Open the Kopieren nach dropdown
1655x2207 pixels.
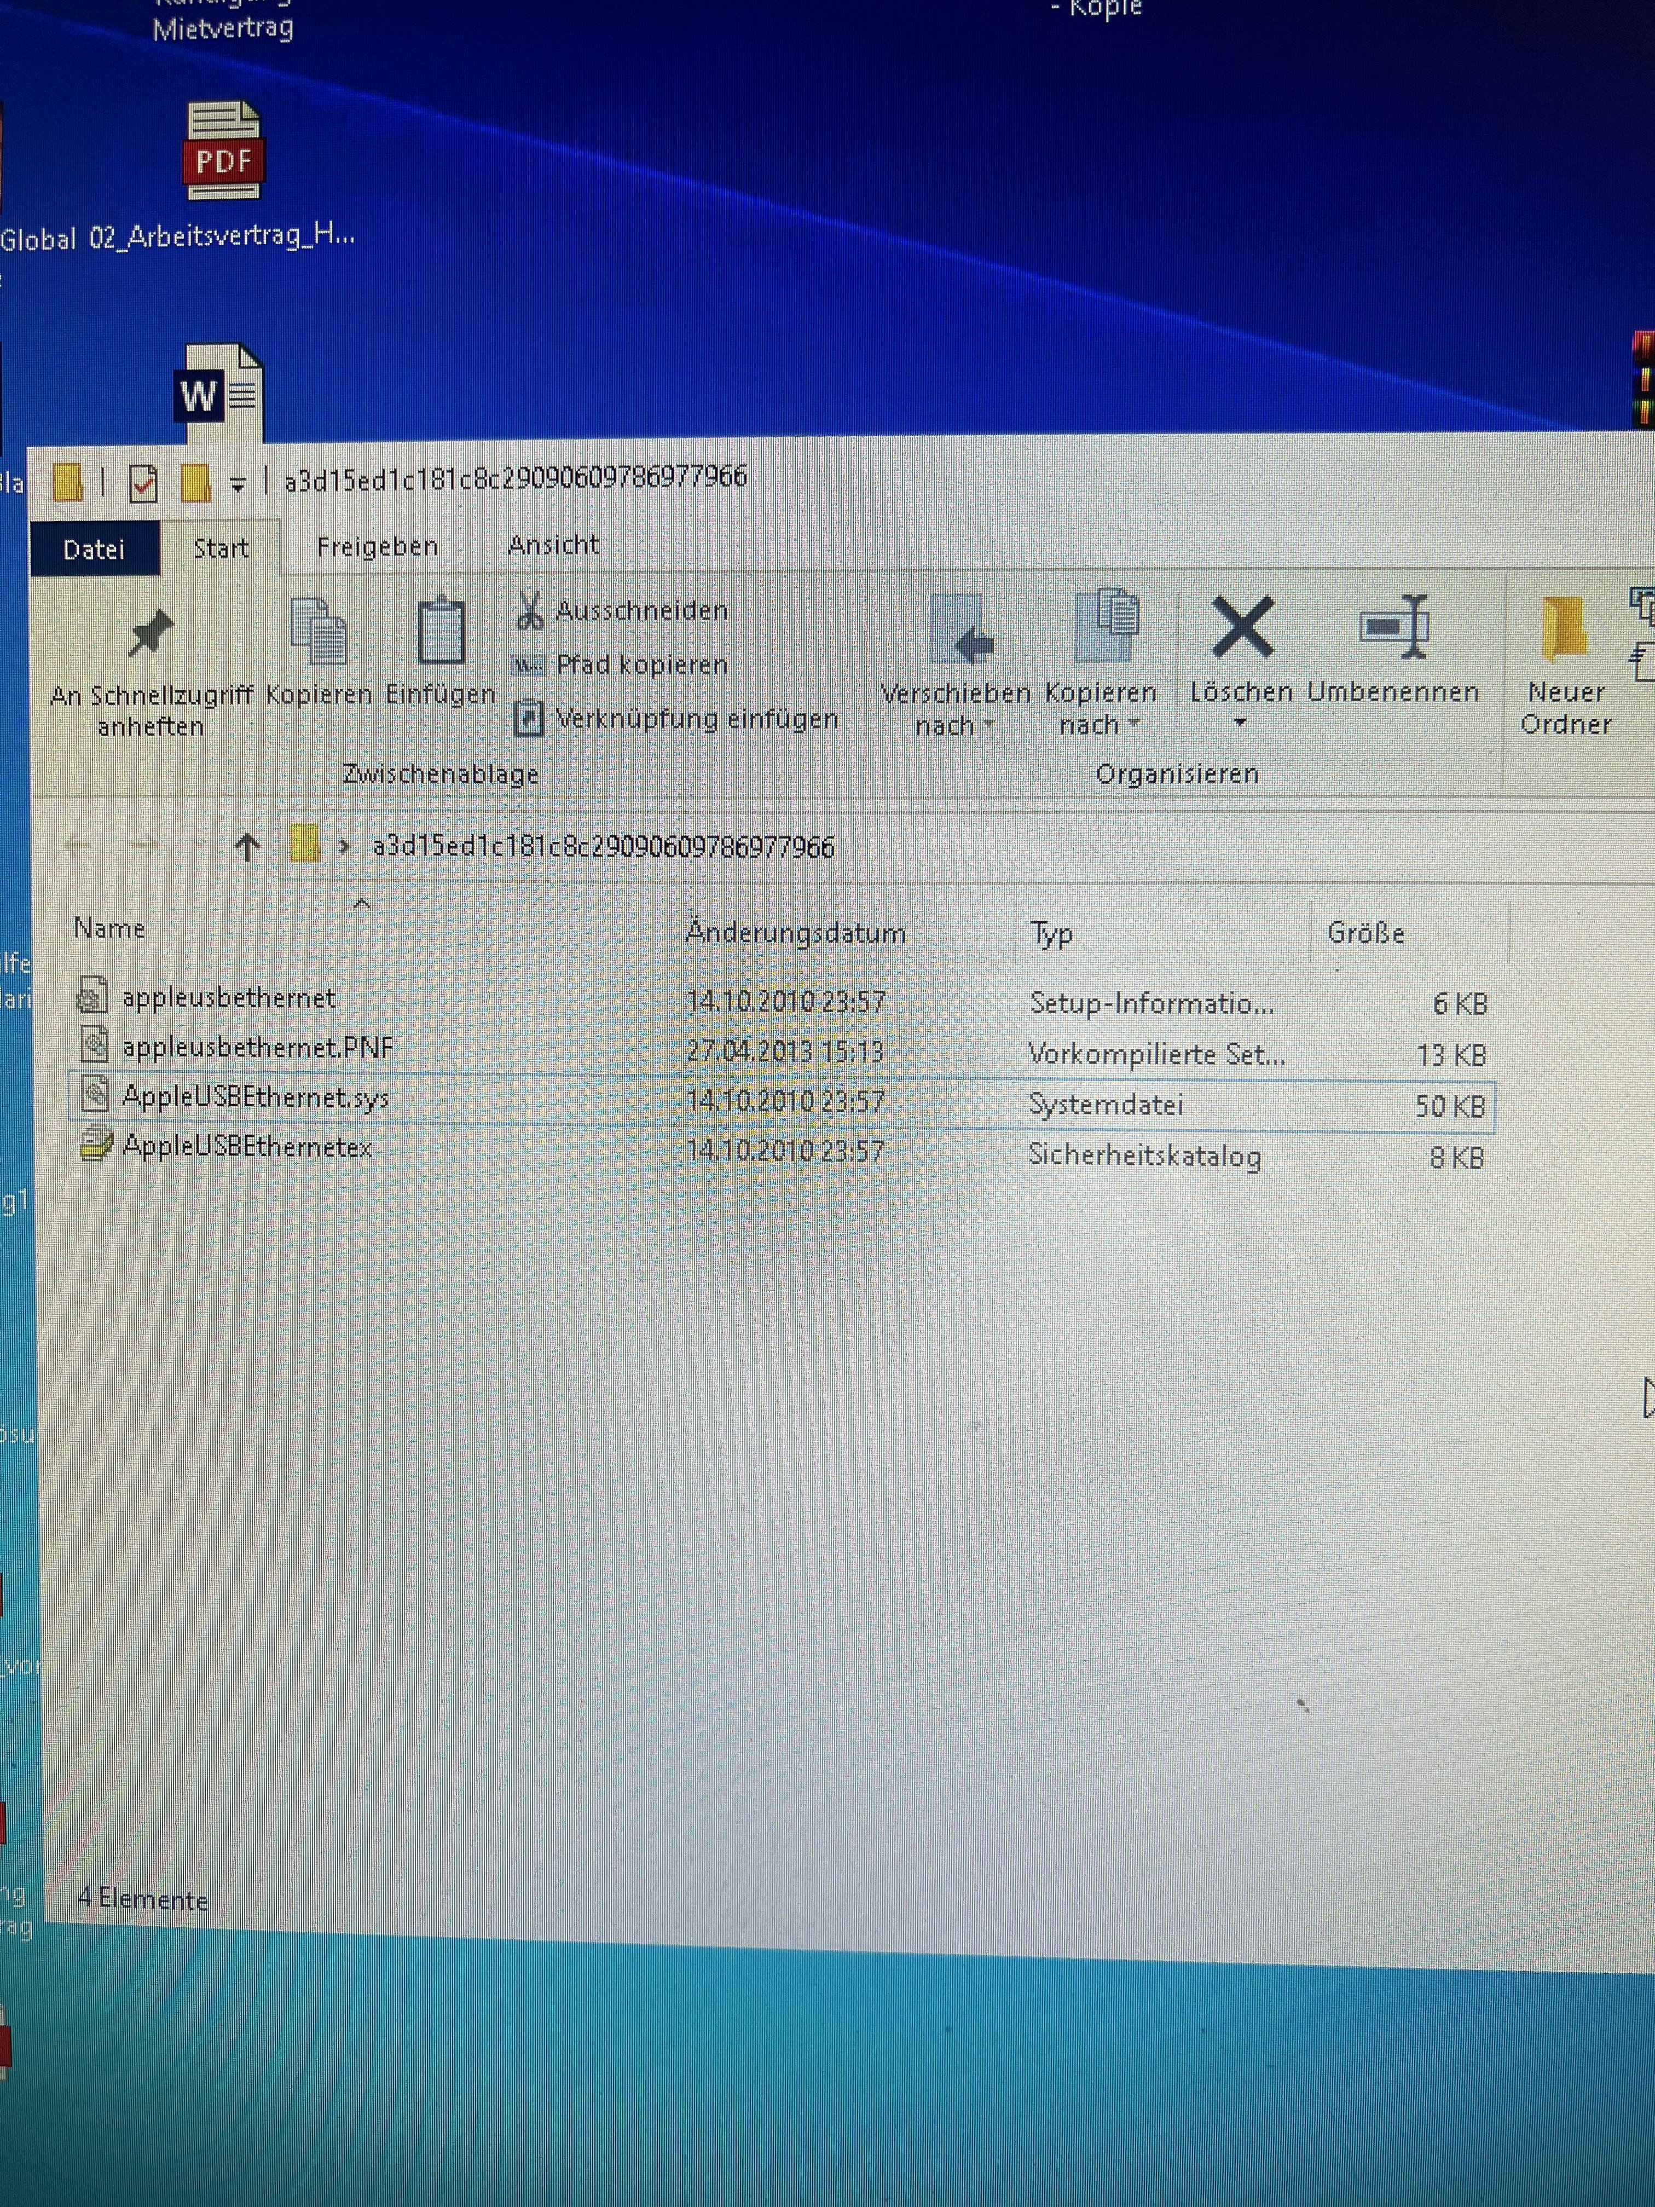[1101, 708]
